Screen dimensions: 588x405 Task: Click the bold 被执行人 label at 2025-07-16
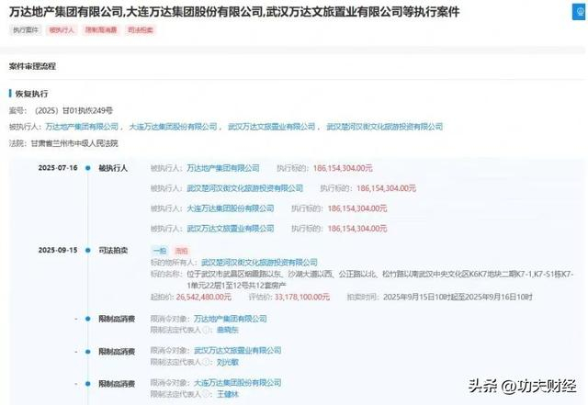click(x=113, y=168)
